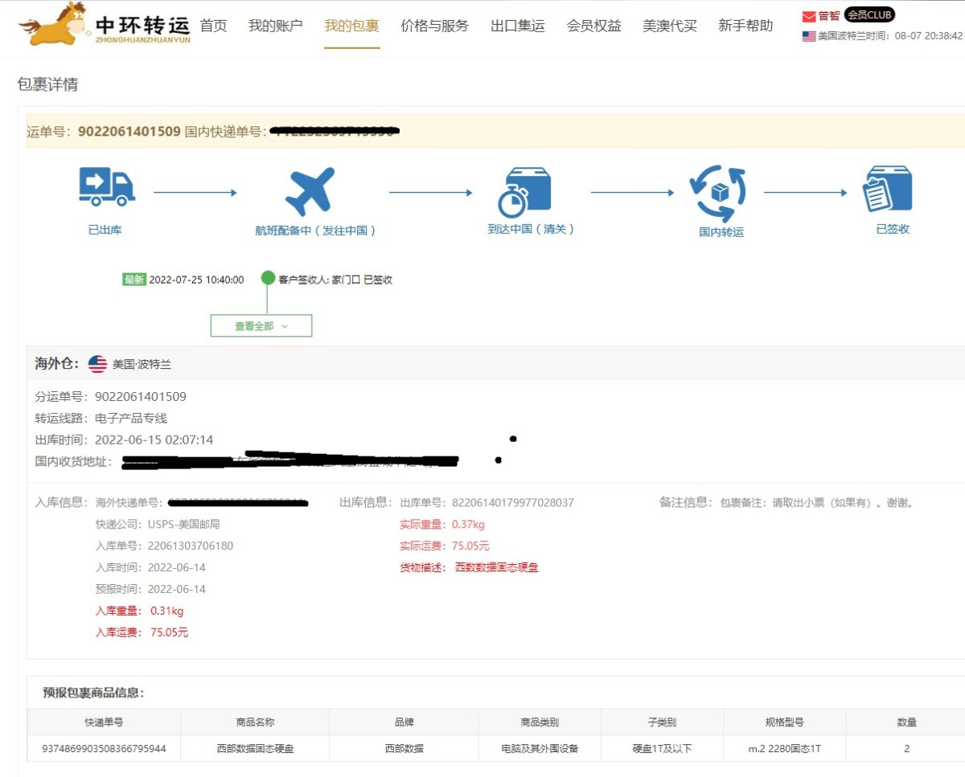Viewport: 965px width, 777px height.
Task: Click m.2 2280固态1T spec cell
Action: pos(784,749)
